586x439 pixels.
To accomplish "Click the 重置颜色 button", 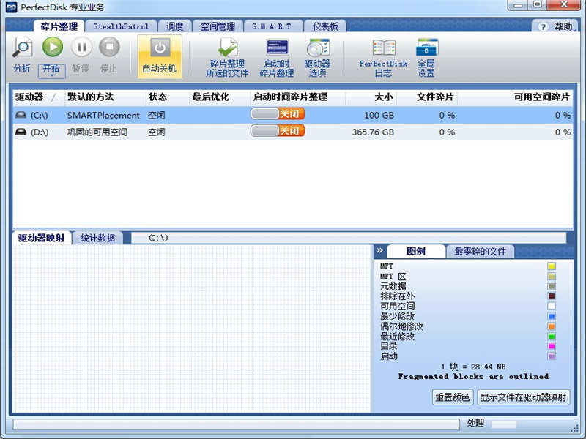I will point(453,397).
